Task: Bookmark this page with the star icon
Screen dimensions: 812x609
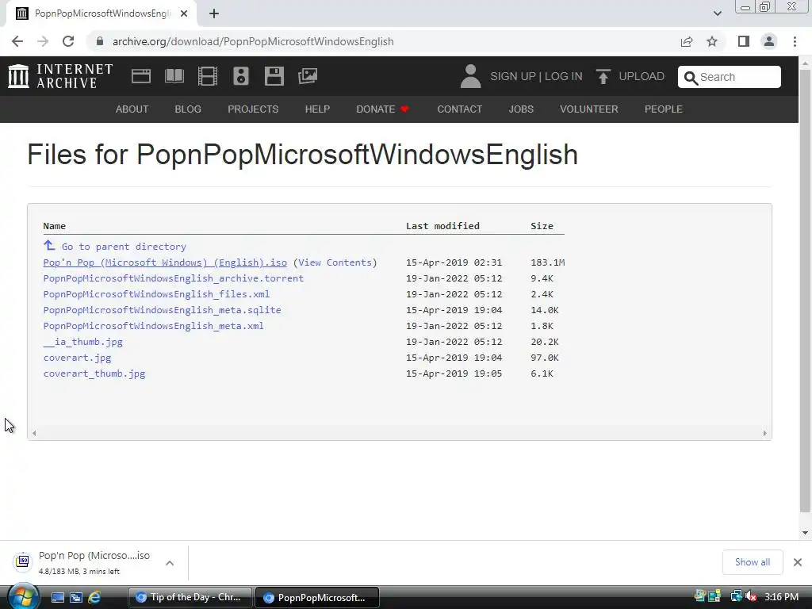Action: tap(713, 41)
